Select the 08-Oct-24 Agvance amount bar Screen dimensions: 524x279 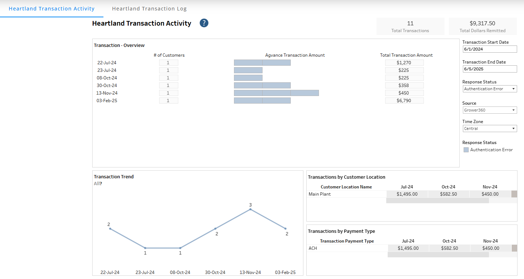[x=248, y=78]
